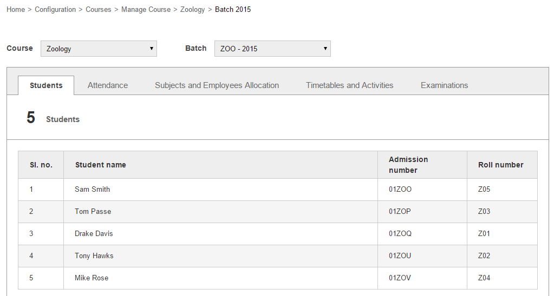The height and width of the screenshot is (296, 554).
Task: Open student Sam Smith's row
Action: coord(93,190)
